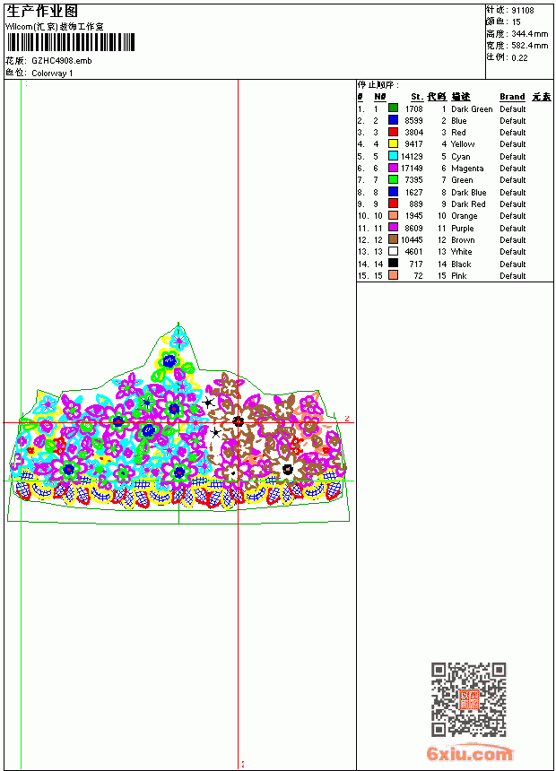Click the Wilcom studio name line

(55, 27)
